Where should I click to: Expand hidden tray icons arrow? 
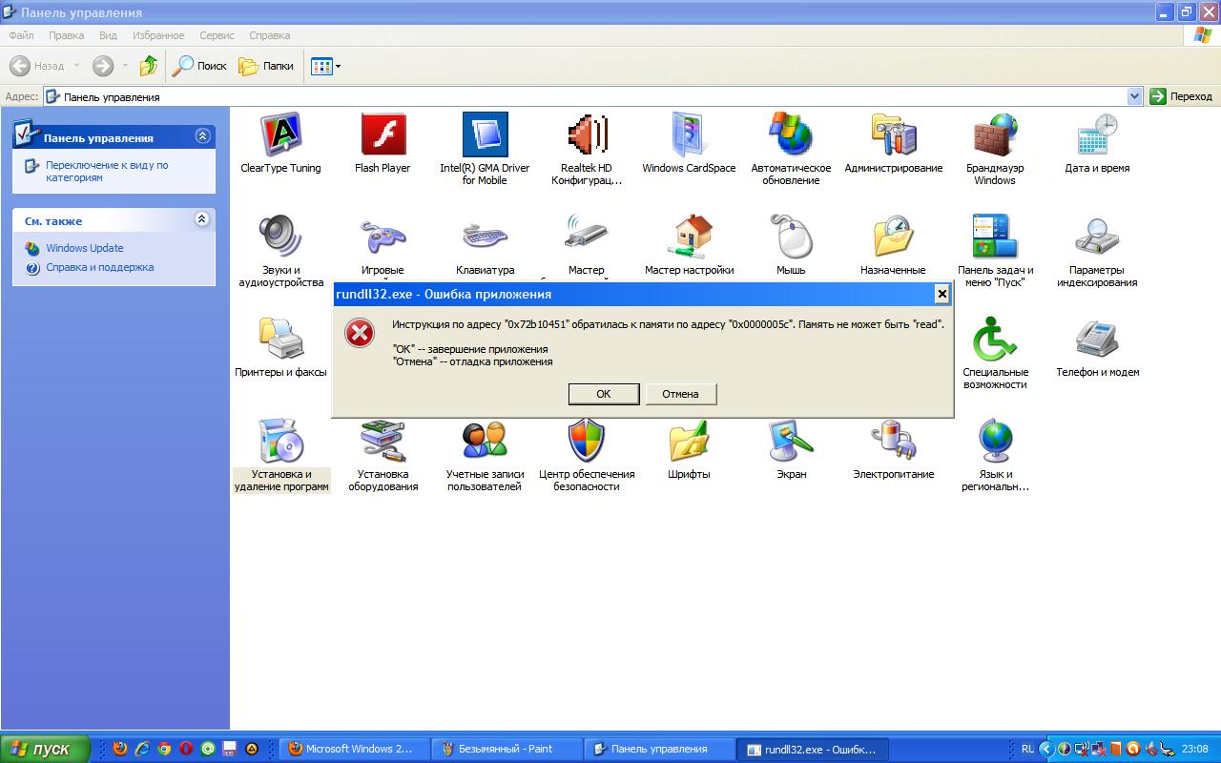click(1046, 749)
